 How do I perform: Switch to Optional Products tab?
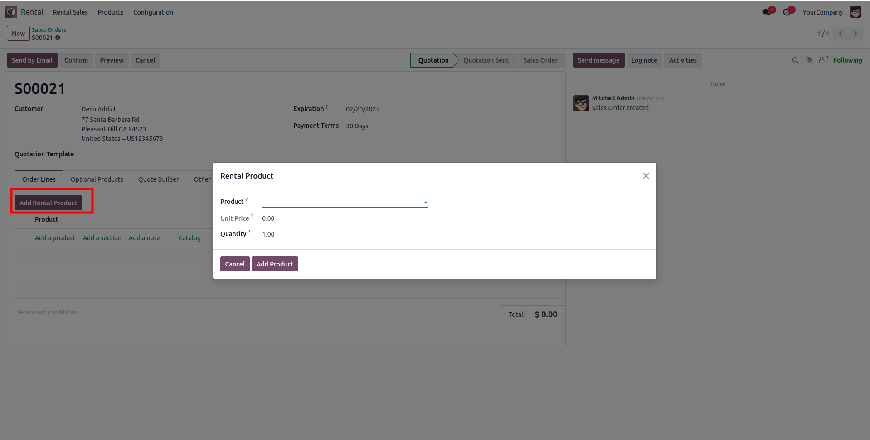(97, 179)
